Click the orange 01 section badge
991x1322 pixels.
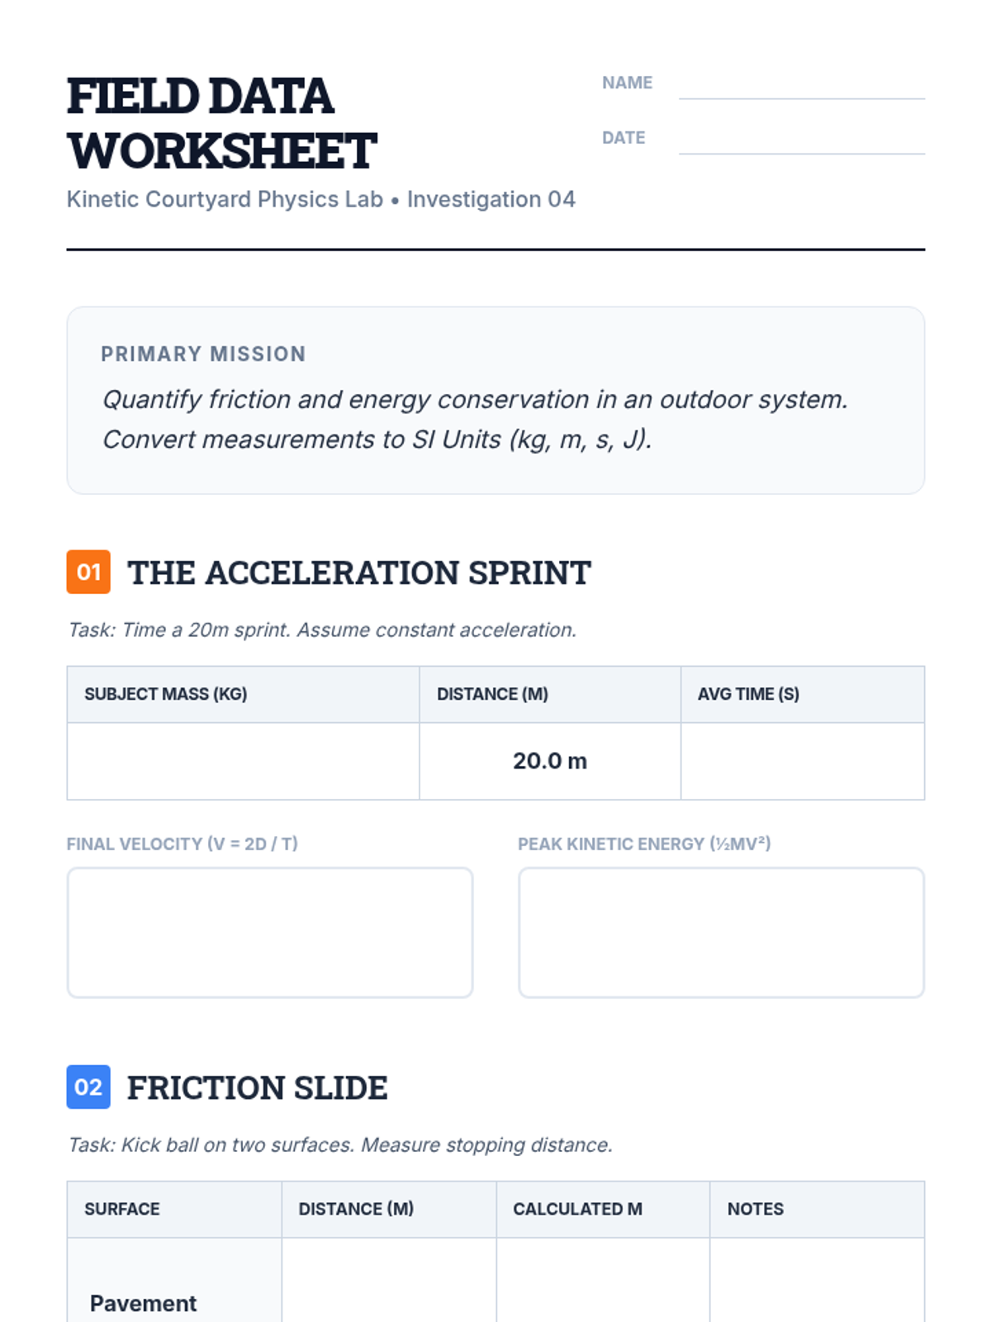88,572
